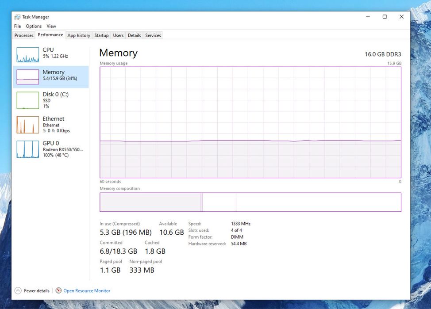Switch to the Details tab
The height and width of the screenshot is (309, 431).
click(135, 35)
